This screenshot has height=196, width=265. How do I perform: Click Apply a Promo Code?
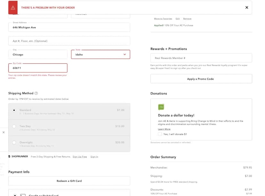[201, 79]
